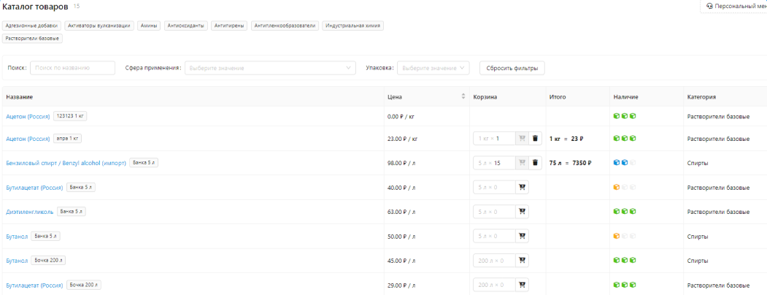Open the Персональное меню at top right
The width and height of the screenshot is (767, 295).
tap(736, 6)
